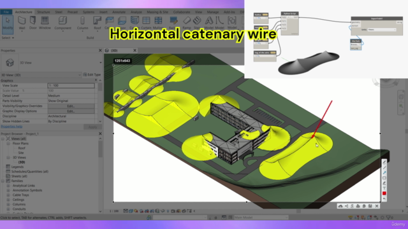Viewport: 408px width, 229px height.
Task: Select the line tool in screenshot toolbar
Action: (384, 168)
